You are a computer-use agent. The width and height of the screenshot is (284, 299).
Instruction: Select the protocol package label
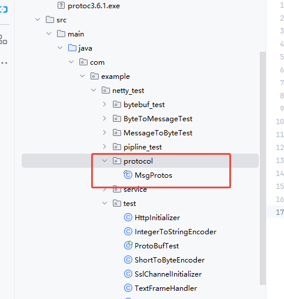(x=138, y=161)
